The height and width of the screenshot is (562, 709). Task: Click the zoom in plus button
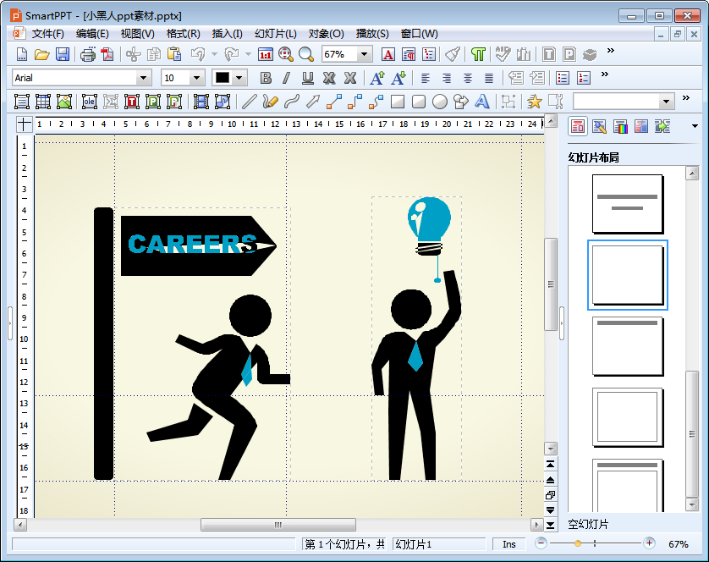pos(649,543)
